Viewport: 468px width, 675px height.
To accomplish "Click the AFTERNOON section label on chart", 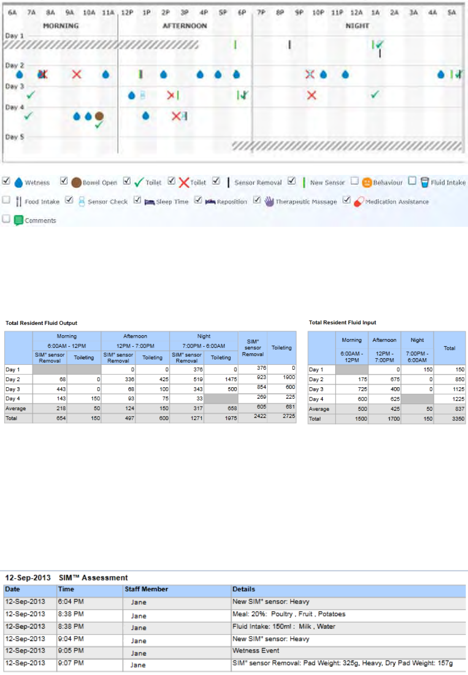I will pos(185,25).
